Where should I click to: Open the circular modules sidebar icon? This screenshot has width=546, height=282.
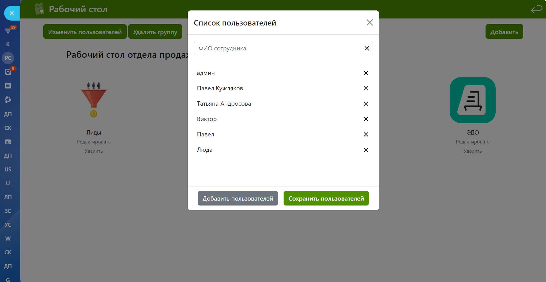[x=8, y=100]
